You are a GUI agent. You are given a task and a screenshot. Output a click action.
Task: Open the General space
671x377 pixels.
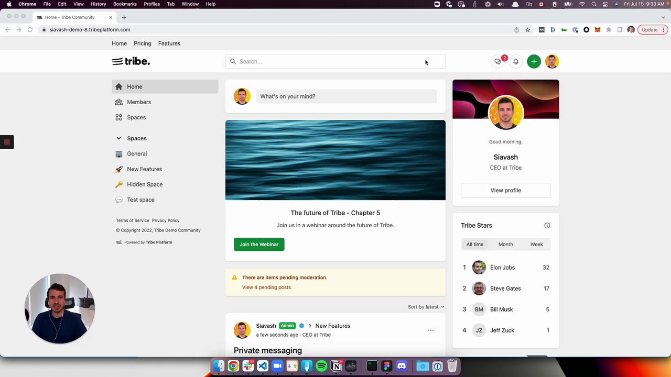point(165,154)
